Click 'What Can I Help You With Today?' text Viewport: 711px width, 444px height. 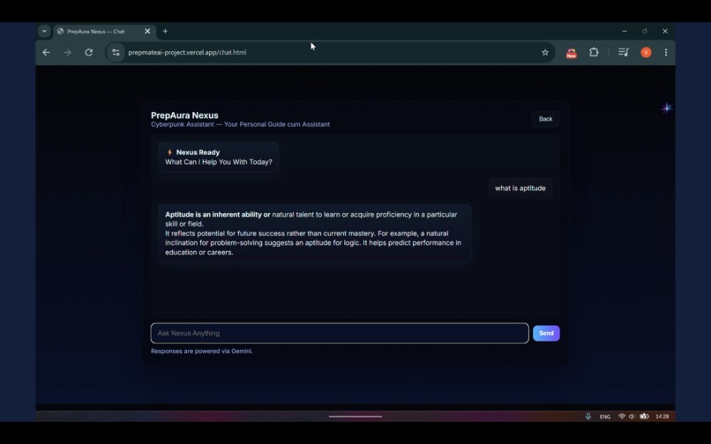point(219,162)
